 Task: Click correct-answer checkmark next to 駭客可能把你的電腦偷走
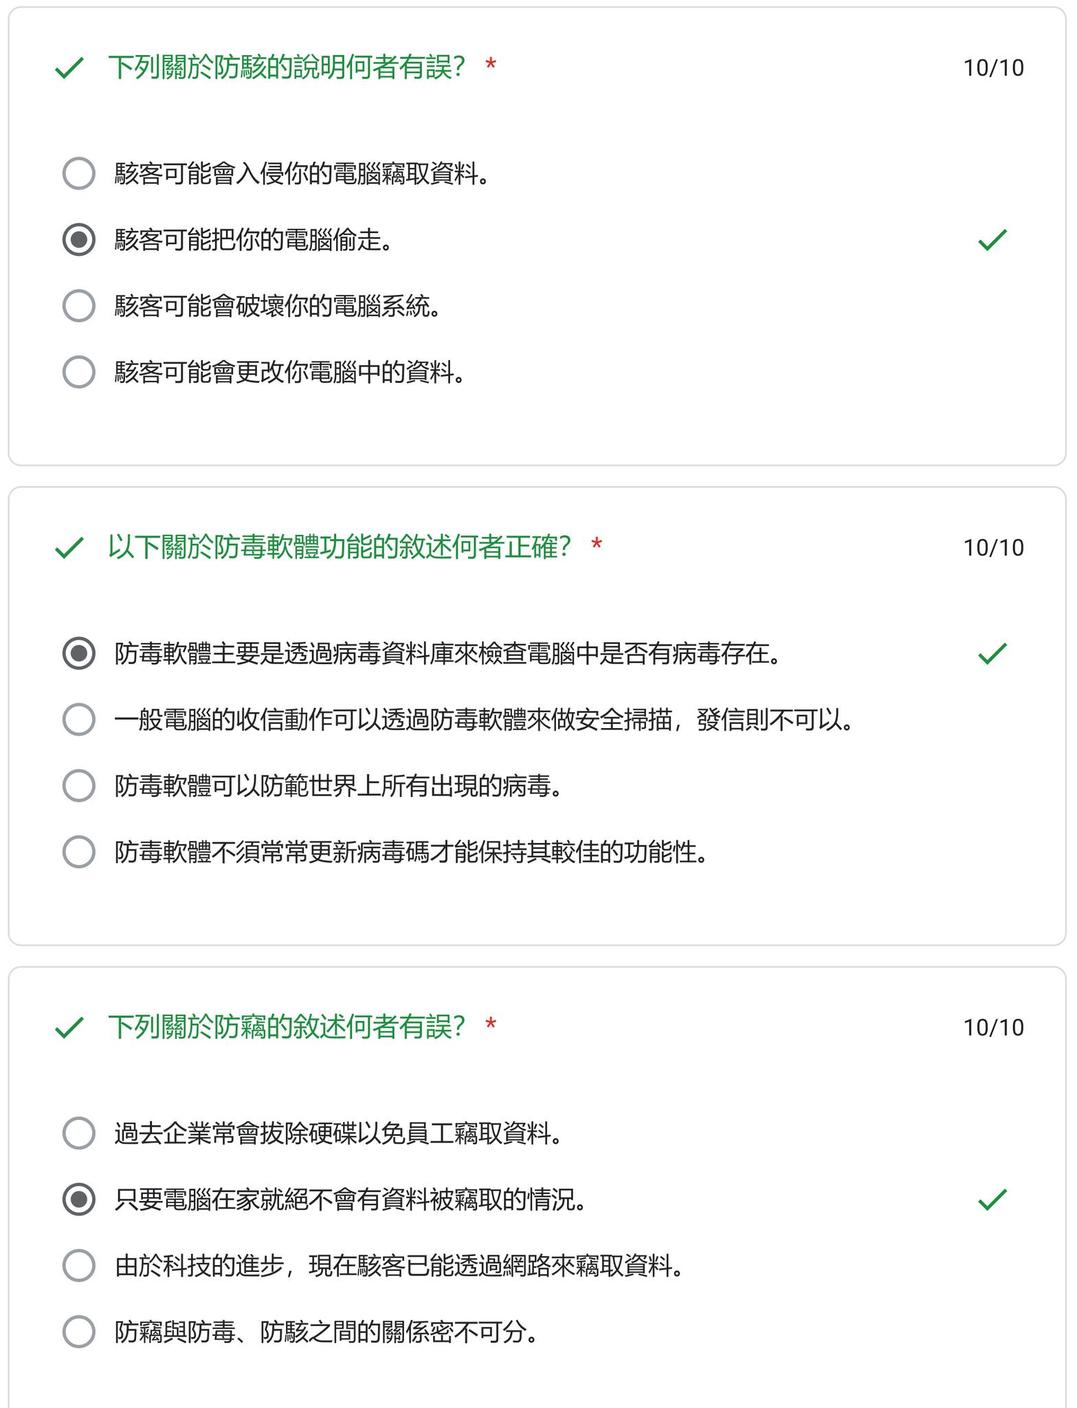click(x=992, y=240)
